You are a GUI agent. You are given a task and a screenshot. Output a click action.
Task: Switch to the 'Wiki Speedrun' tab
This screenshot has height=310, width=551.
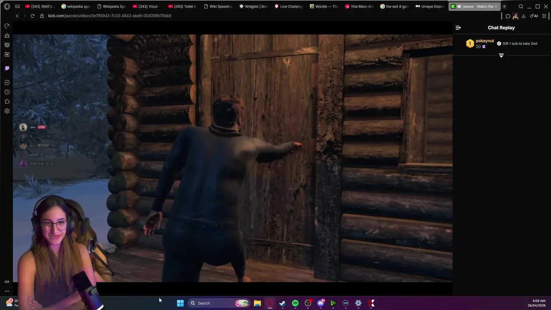218,6
